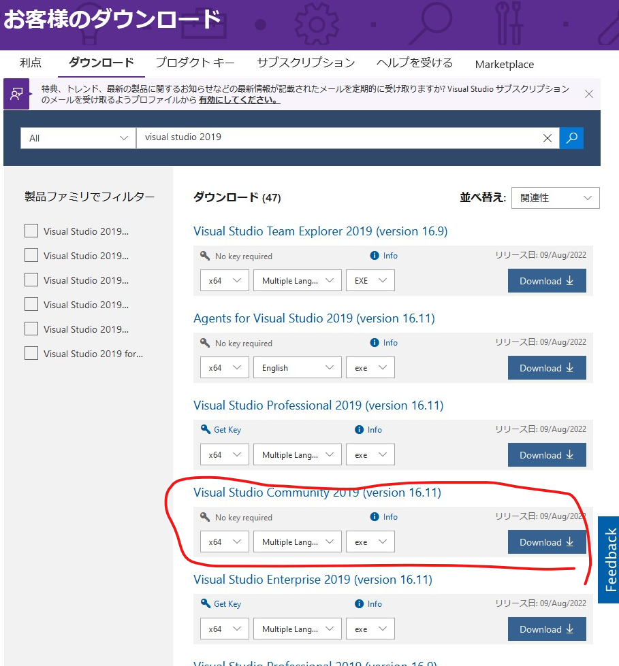619x666 pixels.
Task: Click the purple announcement icon in banner
Action: click(16, 94)
